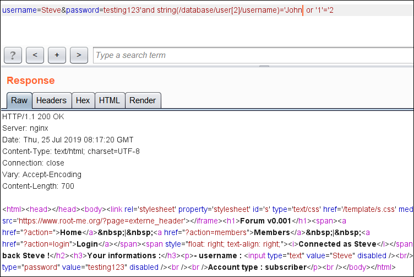
Task: Click 'Account type : subscriber' text
Action: 258,267
